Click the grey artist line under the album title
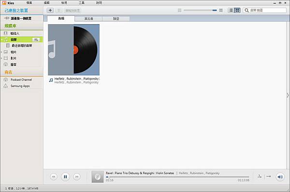This screenshot has width=290, height=192. (x=76, y=82)
